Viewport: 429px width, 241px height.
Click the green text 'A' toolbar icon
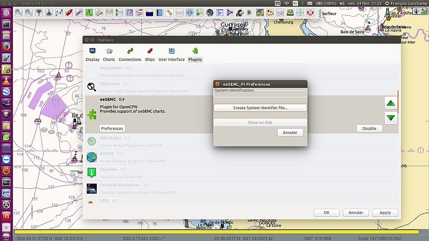pos(89,13)
